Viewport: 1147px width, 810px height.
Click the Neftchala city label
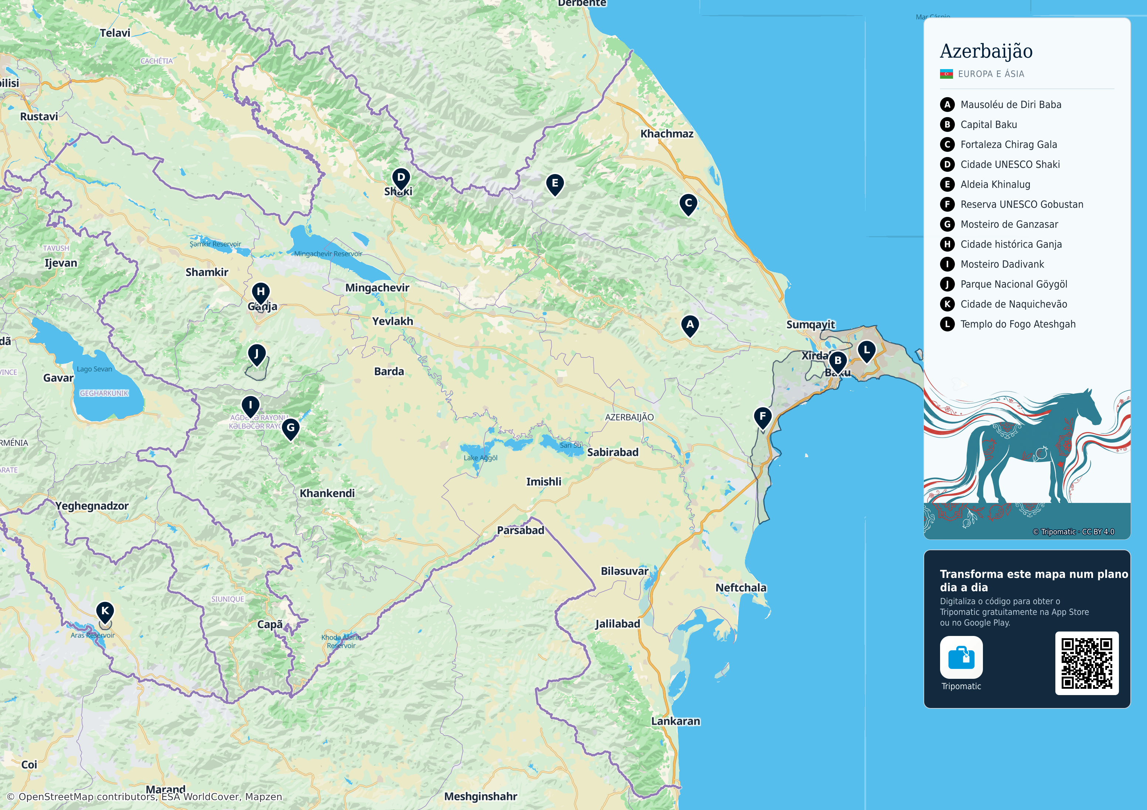pyautogui.click(x=741, y=588)
